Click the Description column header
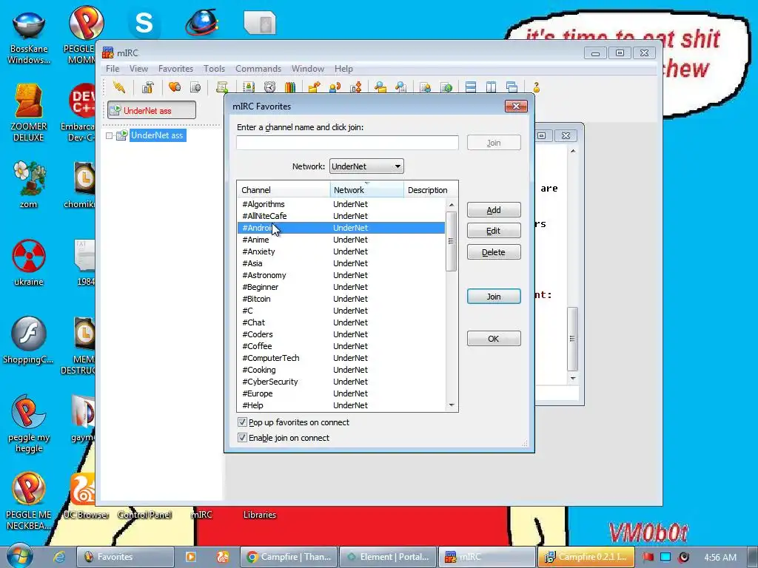758x568 pixels. (x=431, y=190)
